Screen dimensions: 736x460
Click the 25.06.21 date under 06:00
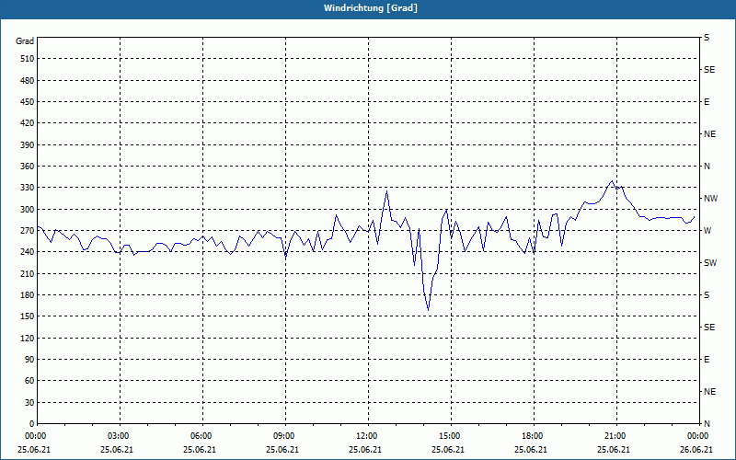(200, 450)
